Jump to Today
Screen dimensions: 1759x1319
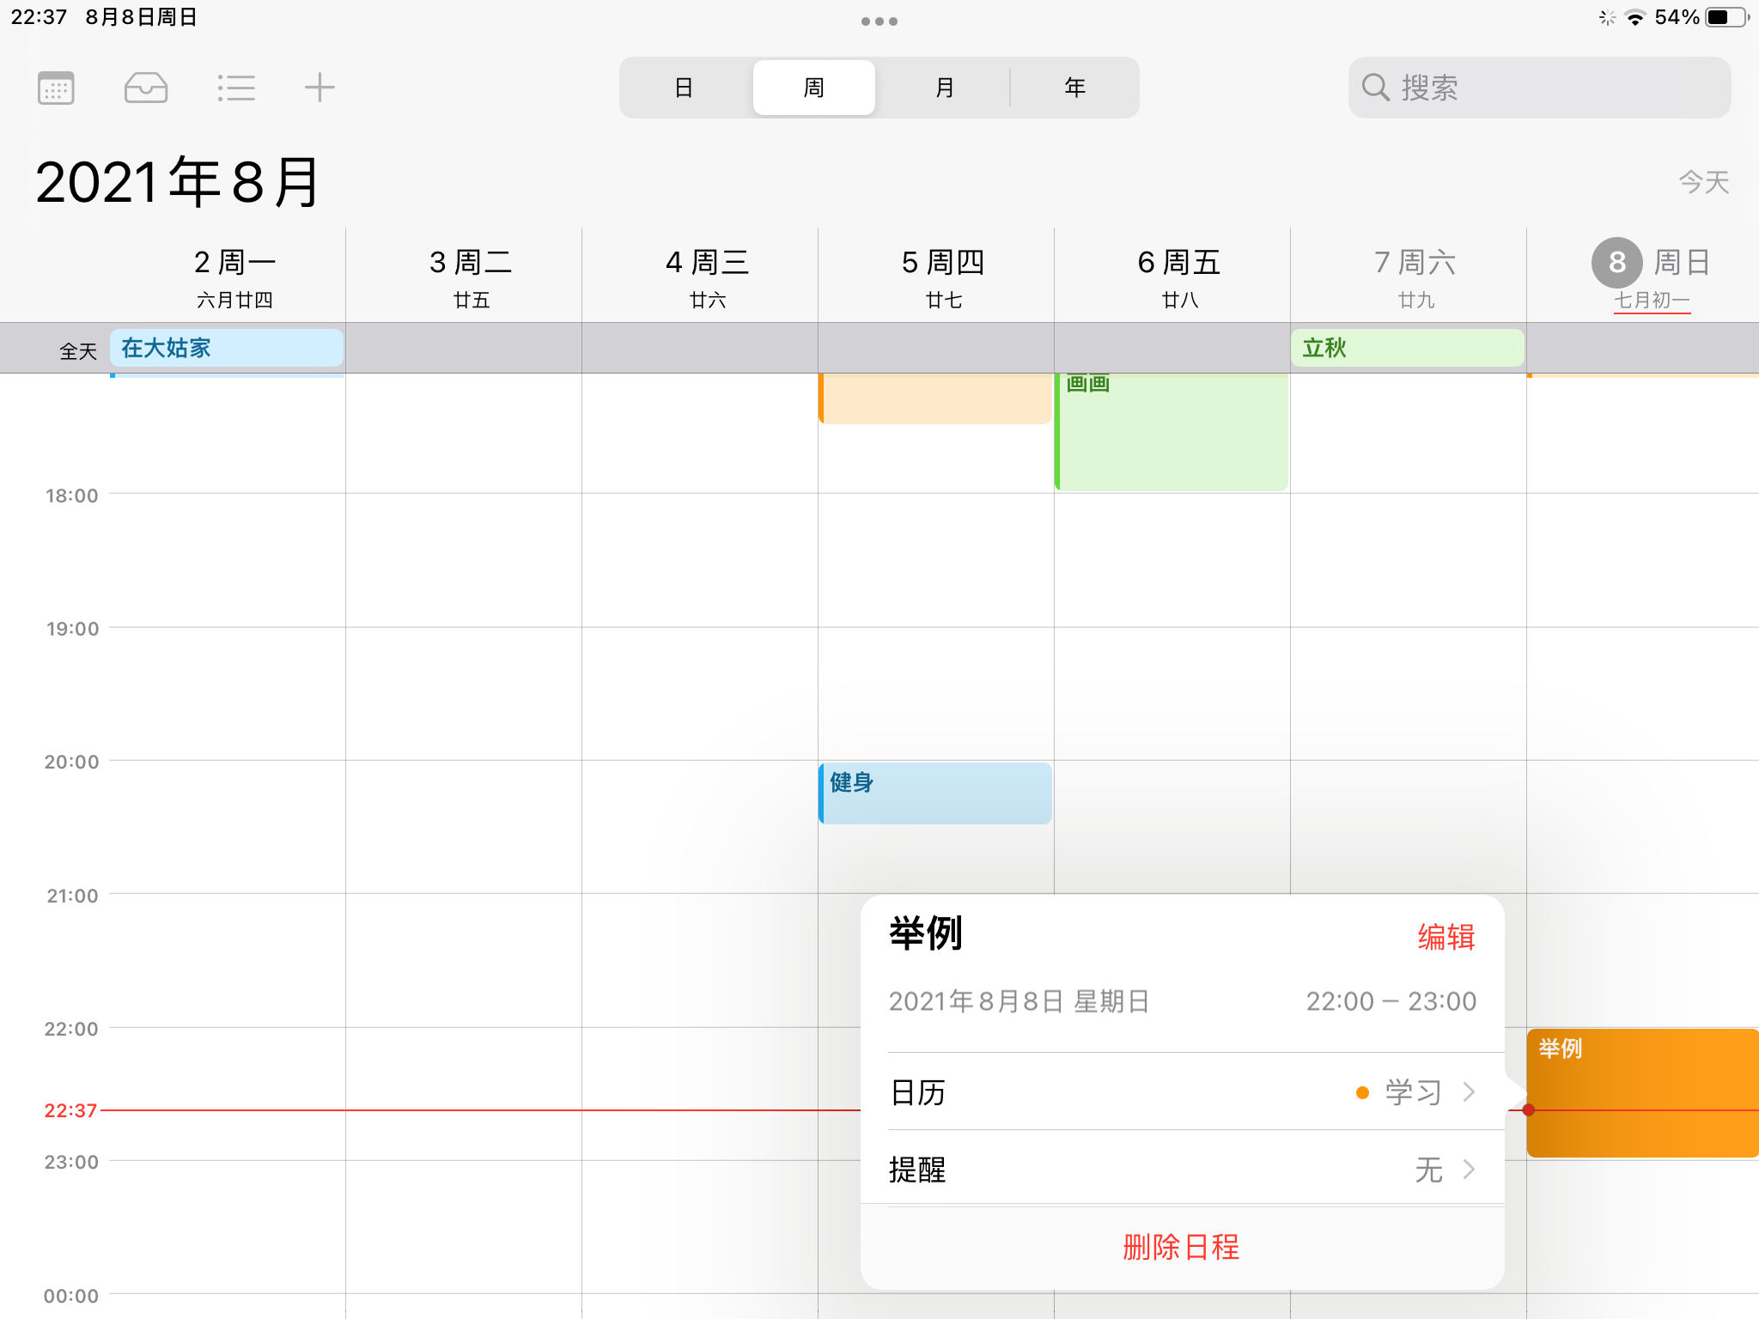[1703, 182]
